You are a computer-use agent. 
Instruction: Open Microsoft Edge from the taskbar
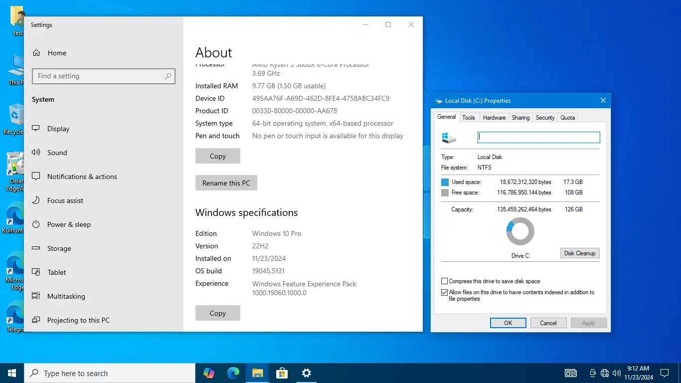pyautogui.click(x=233, y=373)
